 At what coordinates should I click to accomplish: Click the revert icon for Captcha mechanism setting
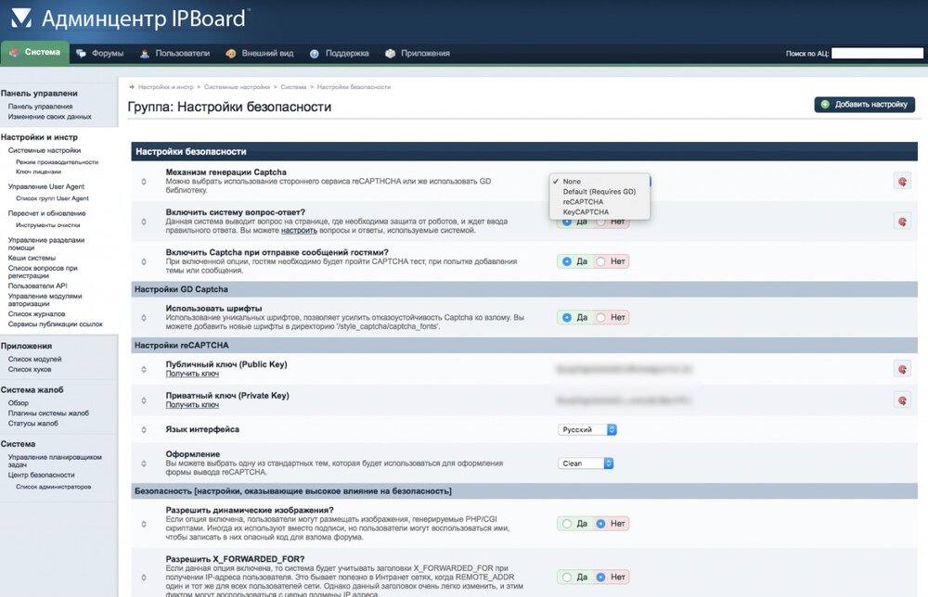(901, 181)
